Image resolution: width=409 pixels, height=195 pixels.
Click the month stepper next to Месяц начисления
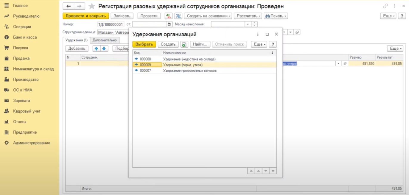point(254,24)
